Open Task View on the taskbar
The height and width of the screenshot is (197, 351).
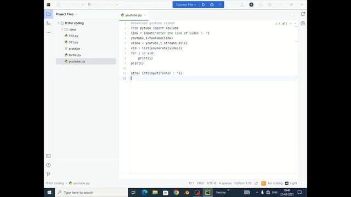pyautogui.click(x=133, y=192)
